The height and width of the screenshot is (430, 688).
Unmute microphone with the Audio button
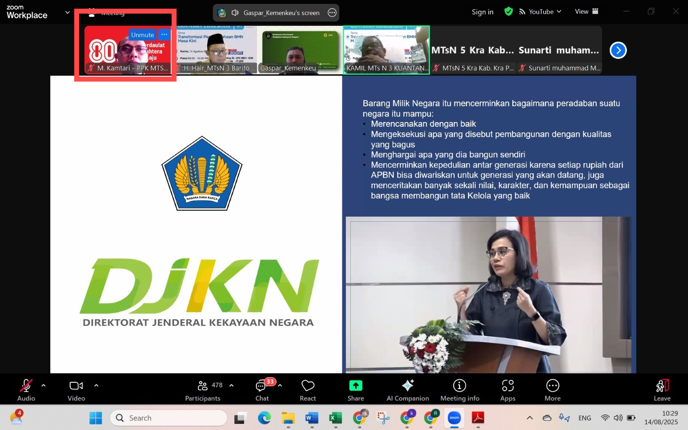point(26,390)
